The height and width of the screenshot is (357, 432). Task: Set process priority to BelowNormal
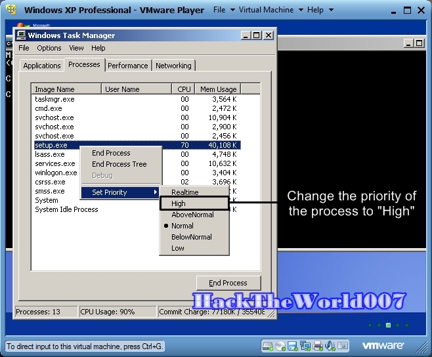(194, 237)
